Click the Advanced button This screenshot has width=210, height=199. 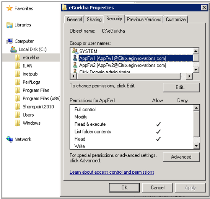(181, 157)
